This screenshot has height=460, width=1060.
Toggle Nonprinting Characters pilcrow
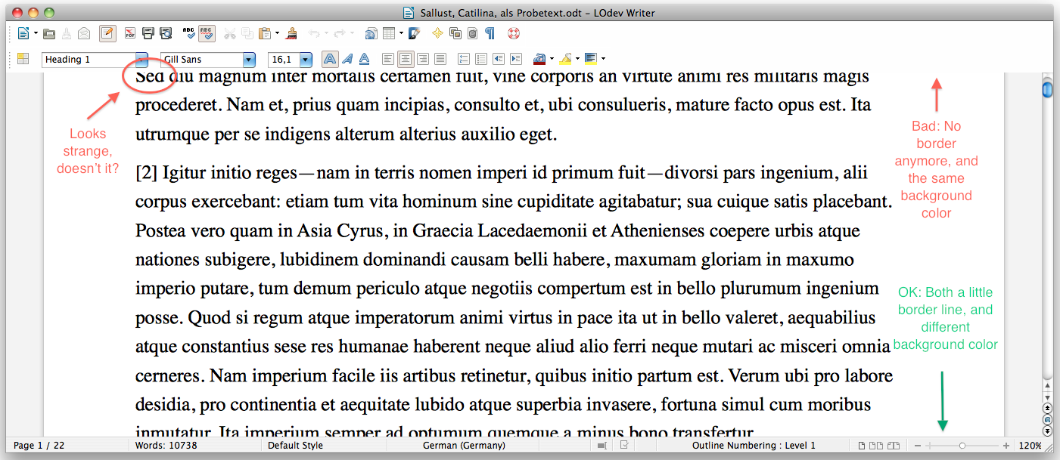tap(490, 33)
